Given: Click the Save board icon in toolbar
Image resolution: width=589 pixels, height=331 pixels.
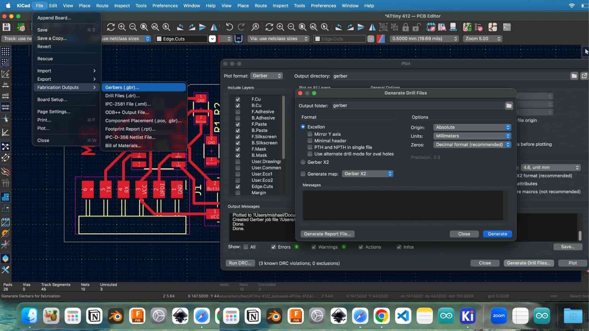Looking at the screenshot, I should point(6,27).
